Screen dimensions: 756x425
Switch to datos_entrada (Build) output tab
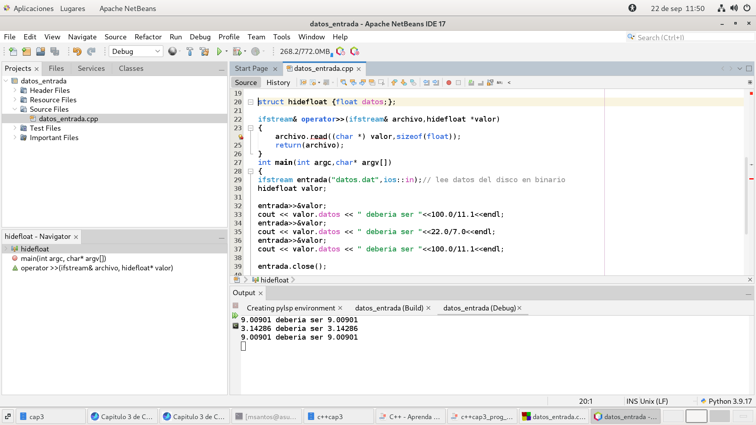click(389, 308)
